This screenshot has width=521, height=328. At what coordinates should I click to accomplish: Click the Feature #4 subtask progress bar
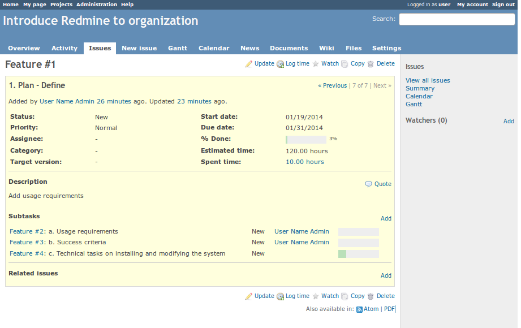point(358,254)
